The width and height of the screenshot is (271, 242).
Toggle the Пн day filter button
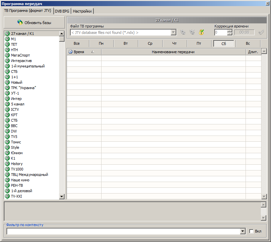tap(101, 44)
